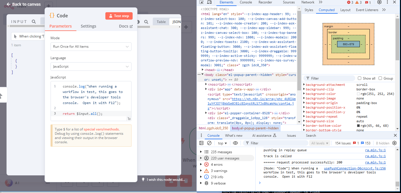The image size is (401, 193).
Task: Click the background-color swatch
Action: (x=358, y=94)
